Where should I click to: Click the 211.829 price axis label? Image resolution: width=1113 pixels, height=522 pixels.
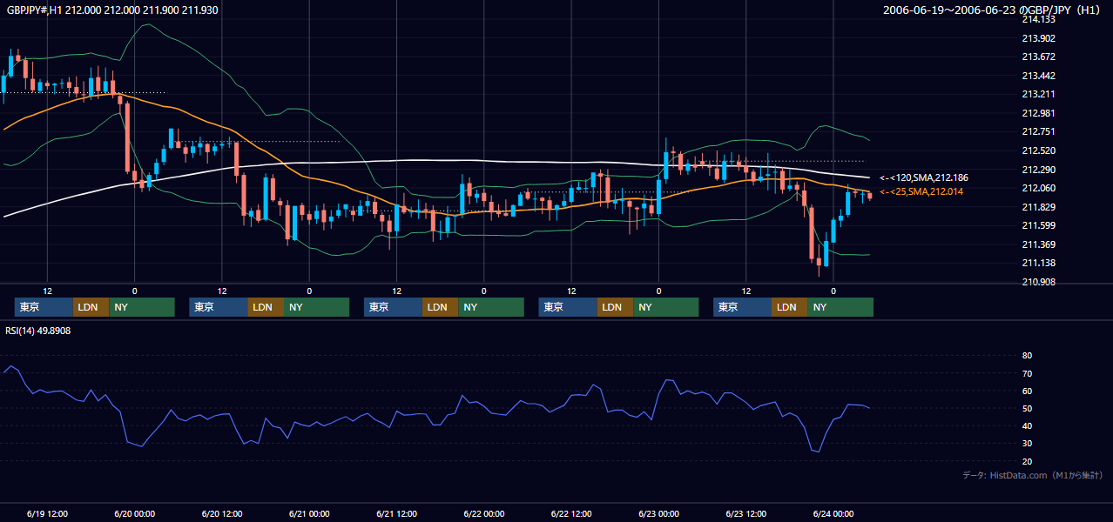(x=1038, y=207)
